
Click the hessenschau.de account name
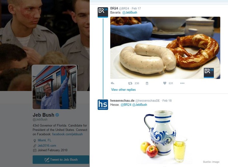122,101
